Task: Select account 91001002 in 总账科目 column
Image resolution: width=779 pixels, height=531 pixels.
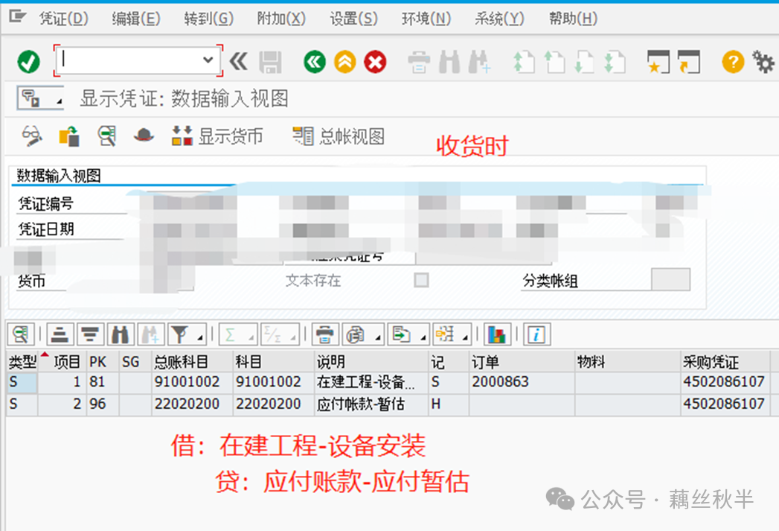Action: coord(192,382)
